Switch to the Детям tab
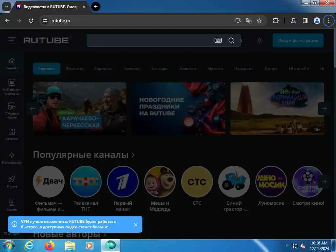336x252 pixels. coord(271,69)
